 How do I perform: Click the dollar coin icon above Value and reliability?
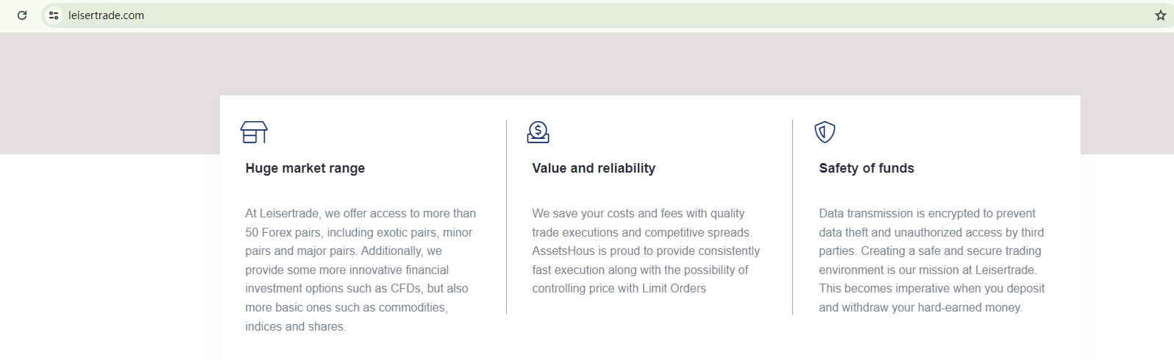click(538, 132)
